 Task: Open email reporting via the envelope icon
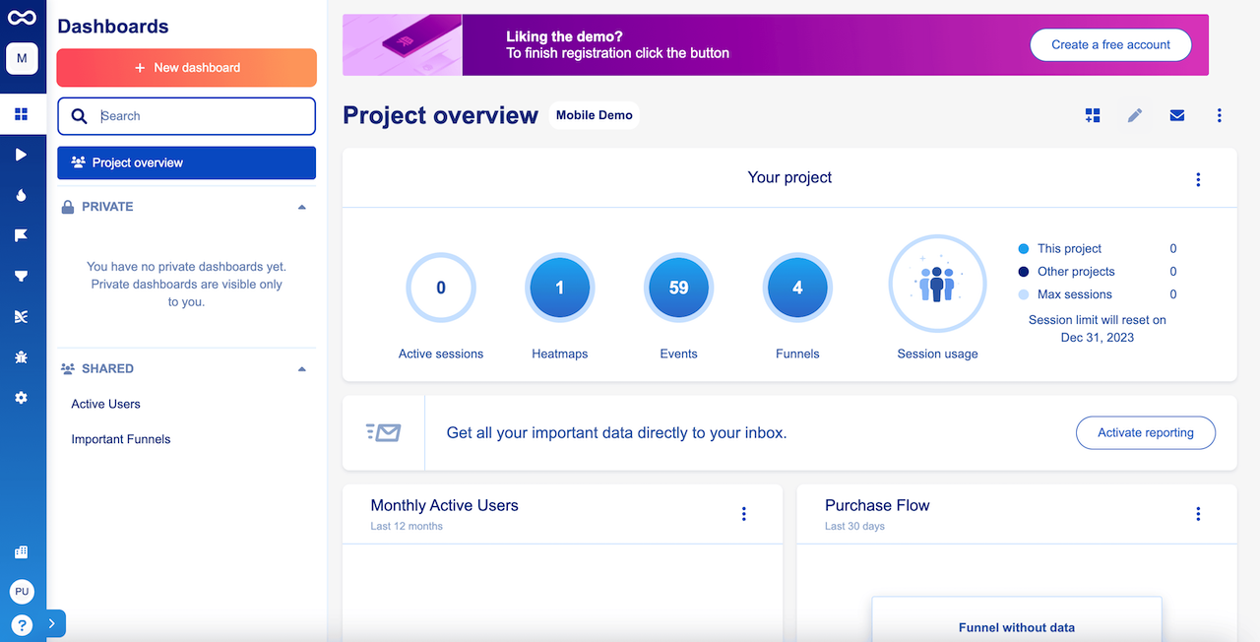[x=1176, y=115]
